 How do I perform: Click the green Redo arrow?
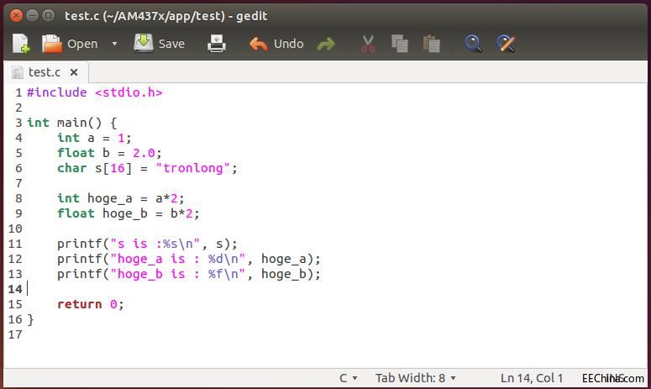326,44
